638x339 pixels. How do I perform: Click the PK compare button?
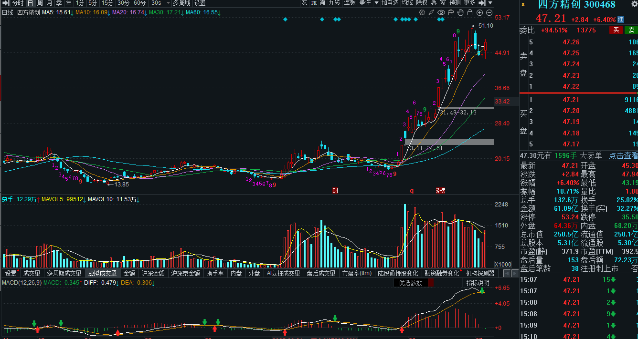(314, 3)
